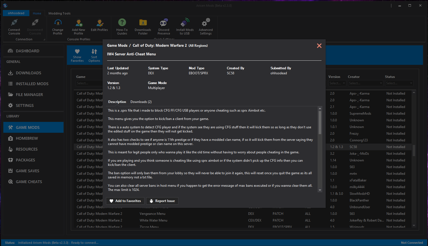Select Game Mods in the library sidebar
Screen dimensions: 428x246
(x=33, y=127)
